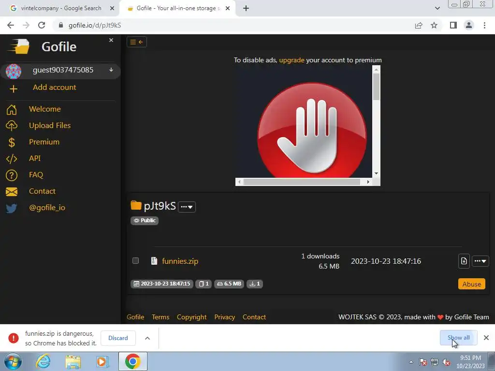Expand the download item options chevron
495x371 pixels.
(147, 338)
